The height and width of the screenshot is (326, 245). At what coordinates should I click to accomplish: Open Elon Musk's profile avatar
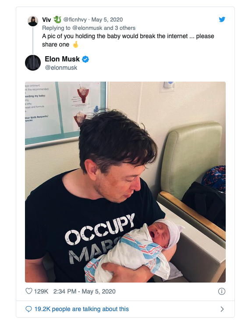[x=33, y=63]
